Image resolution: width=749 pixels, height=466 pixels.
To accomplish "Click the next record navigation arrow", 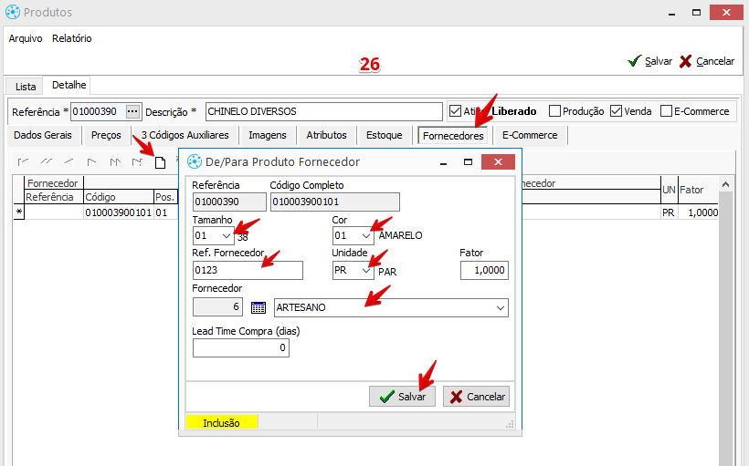I will click(x=91, y=162).
